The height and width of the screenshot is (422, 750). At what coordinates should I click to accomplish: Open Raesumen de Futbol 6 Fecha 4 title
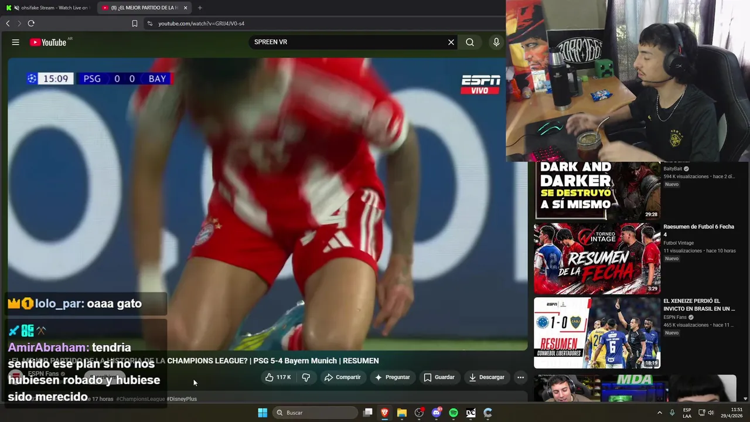pos(698,230)
